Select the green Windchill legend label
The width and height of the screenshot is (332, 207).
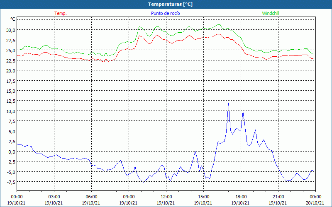coord(271,13)
